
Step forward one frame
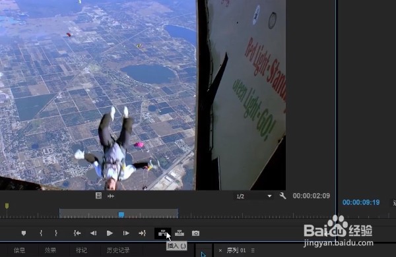coord(126,233)
